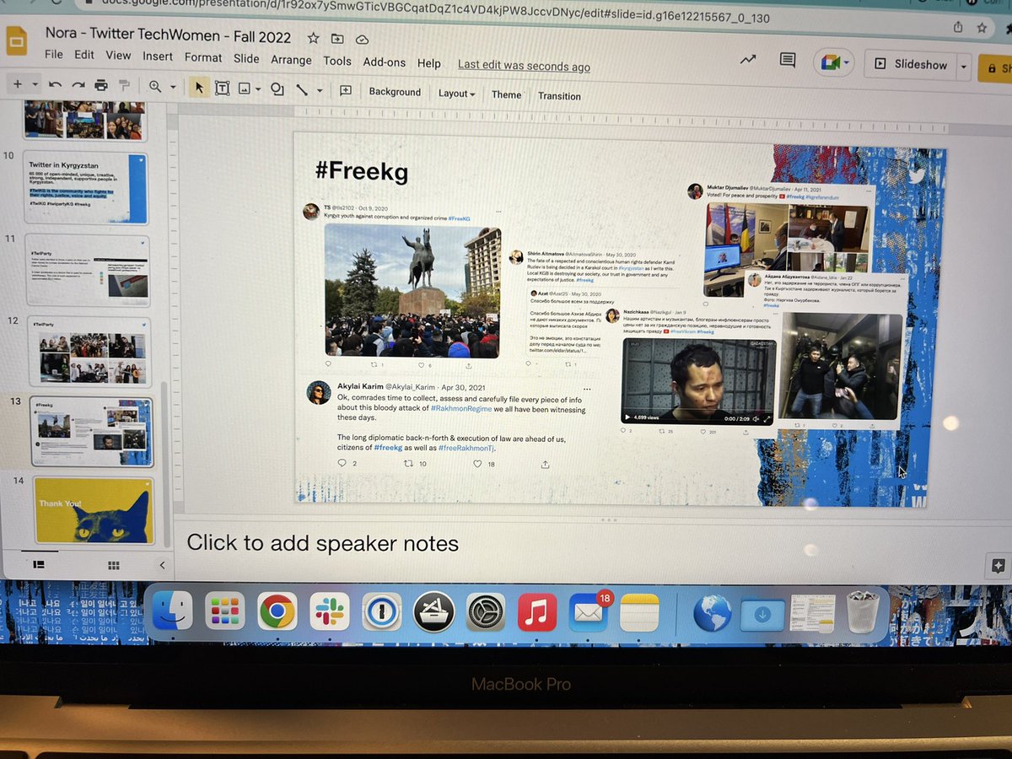Click the paint format tool
1012x759 pixels.
click(124, 85)
